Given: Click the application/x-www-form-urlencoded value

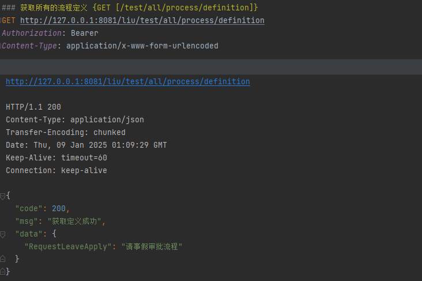Looking at the screenshot, I should tap(142, 46).
